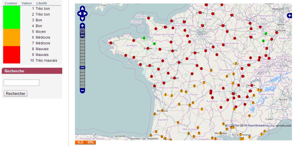The height and width of the screenshot is (147, 298).
Task: Zoom out using the bottom minus button
Action: (82, 91)
